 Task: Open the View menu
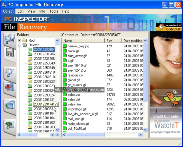[31, 11]
